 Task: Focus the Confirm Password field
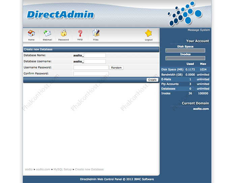[x=91, y=73]
